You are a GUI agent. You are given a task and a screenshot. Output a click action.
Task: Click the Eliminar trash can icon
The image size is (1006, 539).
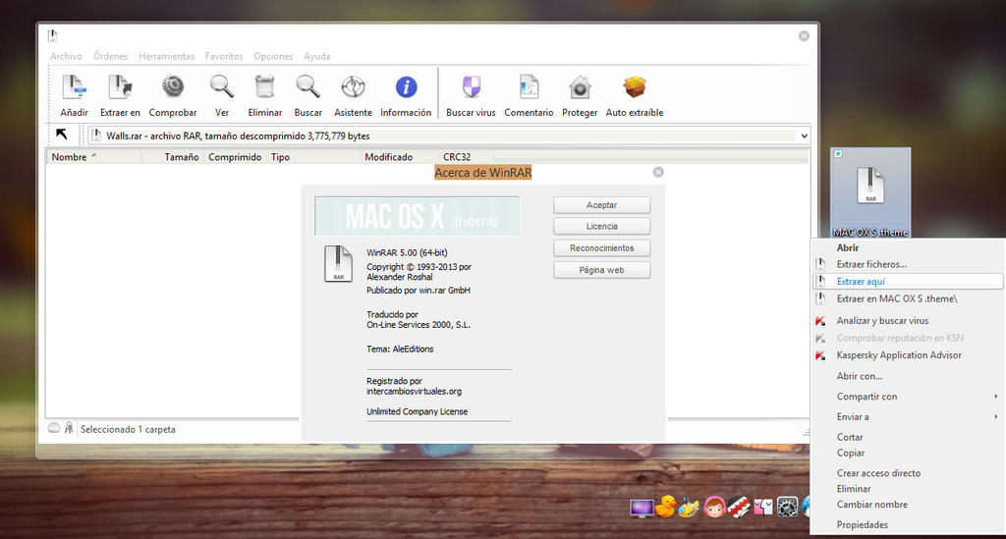click(x=264, y=86)
